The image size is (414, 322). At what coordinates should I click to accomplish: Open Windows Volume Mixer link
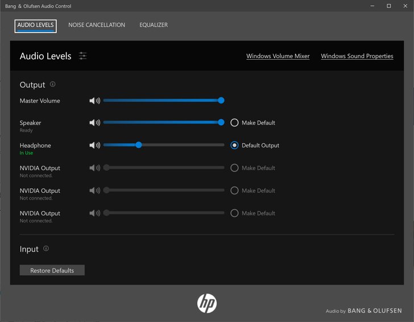[278, 56]
